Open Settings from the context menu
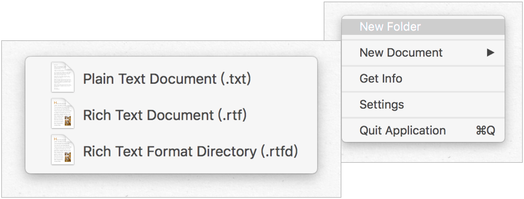 [x=423, y=105]
